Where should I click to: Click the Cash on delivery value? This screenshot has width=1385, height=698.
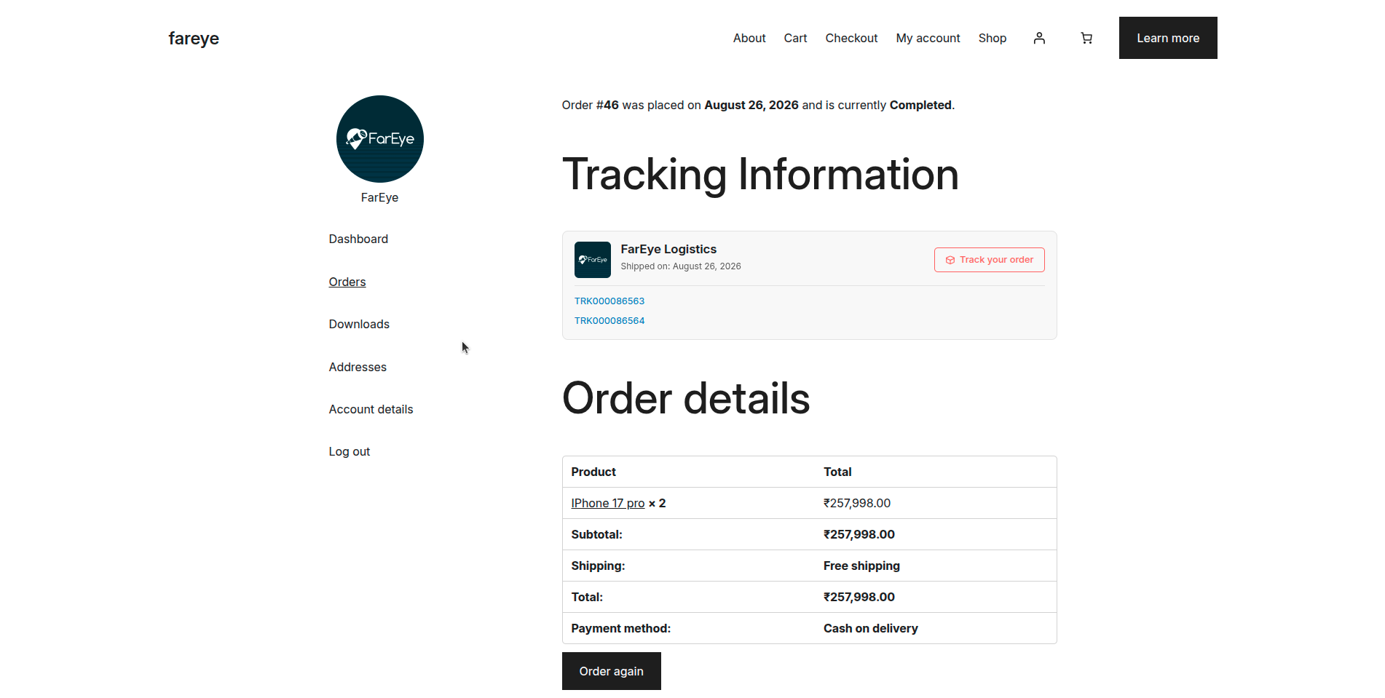pos(871,628)
